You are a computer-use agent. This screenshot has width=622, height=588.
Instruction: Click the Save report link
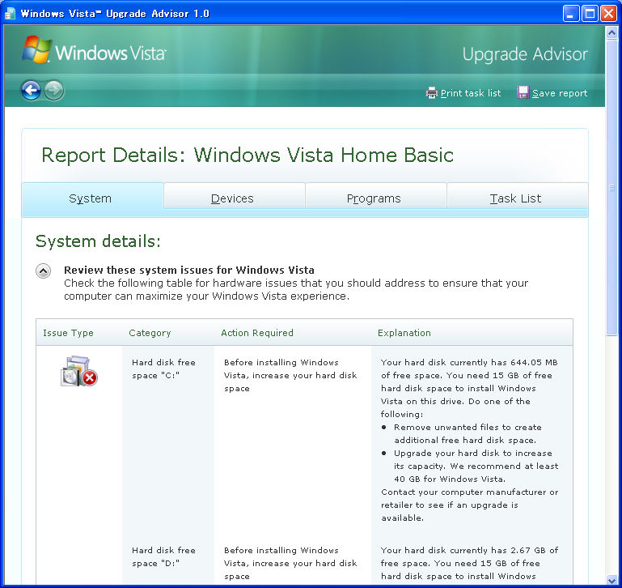click(560, 93)
